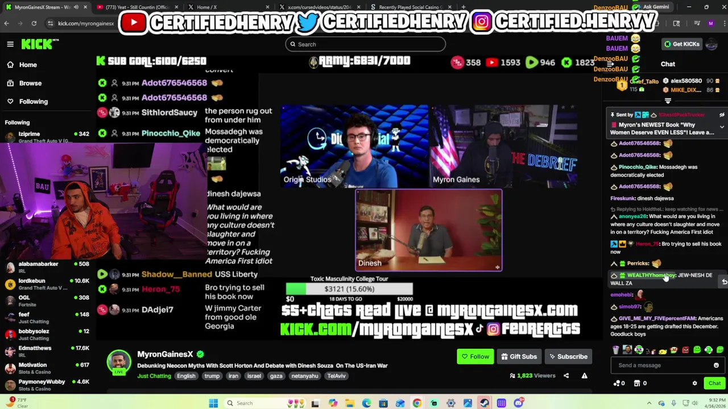
Task: Select the trump tag
Action: pos(212,376)
